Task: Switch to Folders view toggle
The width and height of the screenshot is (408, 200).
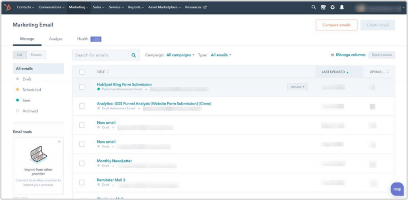Action: pos(36,55)
